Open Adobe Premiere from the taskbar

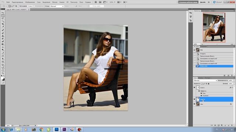[x=64, y=129]
